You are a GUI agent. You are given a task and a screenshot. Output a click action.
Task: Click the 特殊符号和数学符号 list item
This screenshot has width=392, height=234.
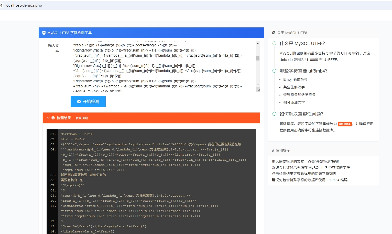click(x=299, y=95)
